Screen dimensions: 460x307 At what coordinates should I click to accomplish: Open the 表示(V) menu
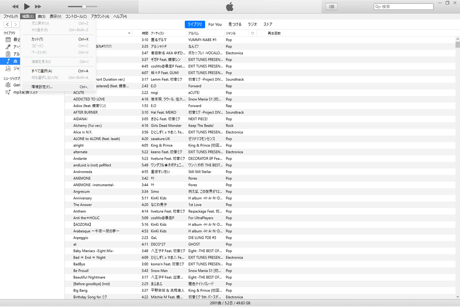[x=55, y=17]
